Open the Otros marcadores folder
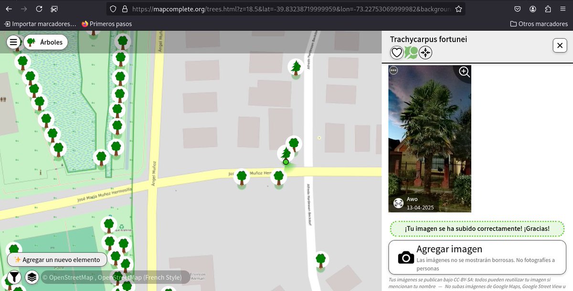Viewport: 573px width, 291px height. (x=539, y=23)
